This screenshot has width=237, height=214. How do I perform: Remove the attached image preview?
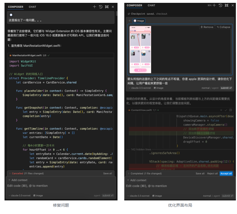tap(207, 27)
